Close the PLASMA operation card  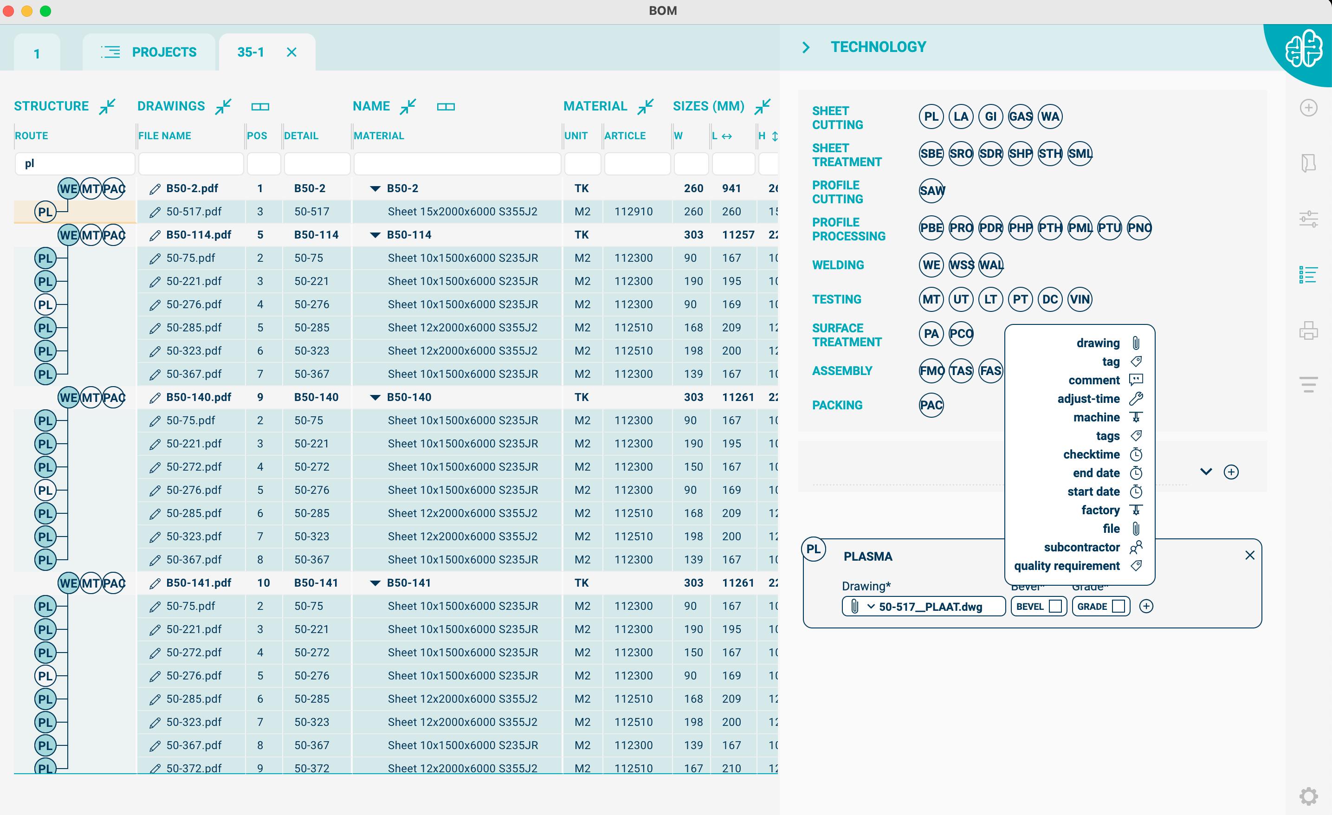click(1249, 556)
